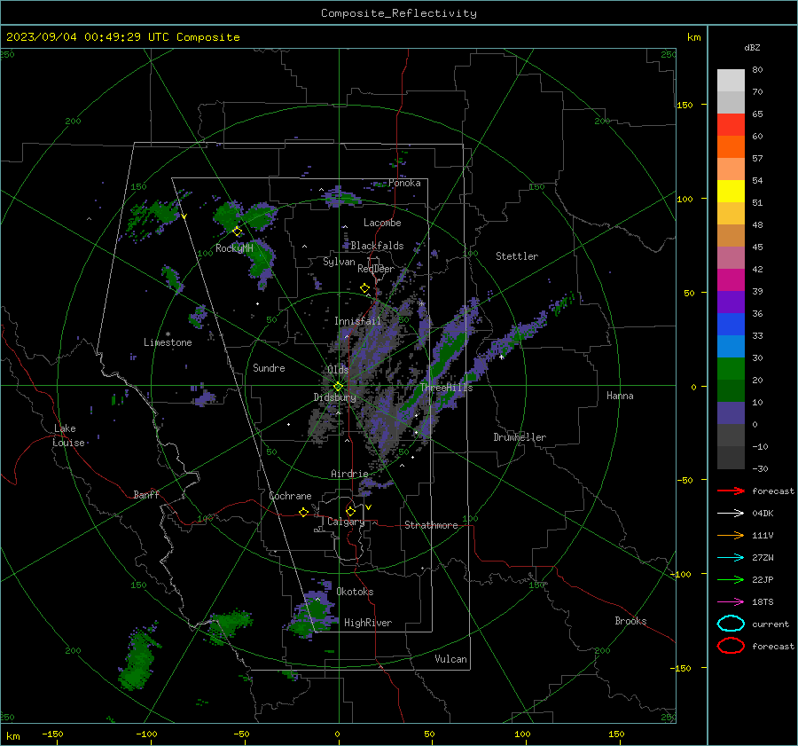Click the Olds town label
The height and width of the screenshot is (746, 798).
(x=338, y=370)
